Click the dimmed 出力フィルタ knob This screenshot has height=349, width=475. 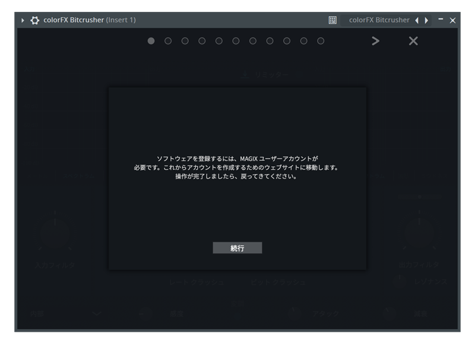(x=419, y=233)
